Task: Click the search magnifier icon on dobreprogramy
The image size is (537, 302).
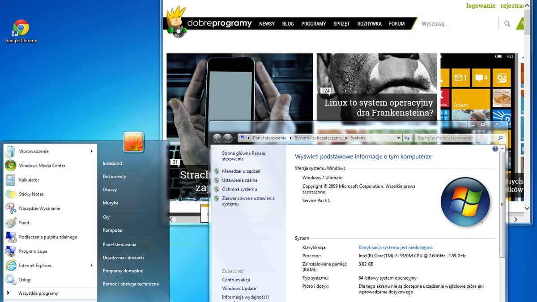Action: coord(507,24)
